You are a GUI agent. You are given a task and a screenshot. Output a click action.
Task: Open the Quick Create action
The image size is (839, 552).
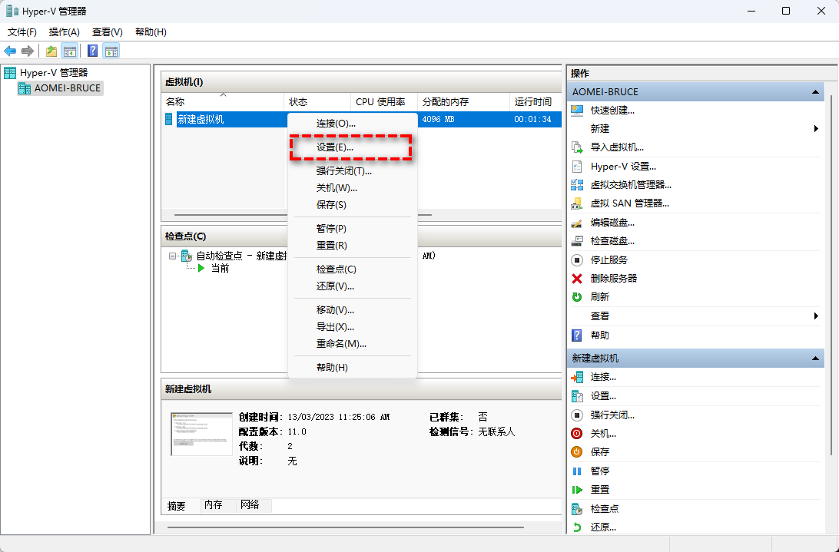(x=611, y=110)
